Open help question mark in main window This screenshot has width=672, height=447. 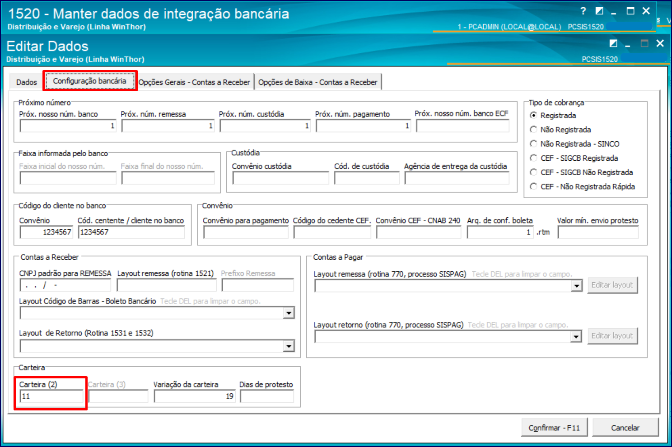click(x=583, y=11)
